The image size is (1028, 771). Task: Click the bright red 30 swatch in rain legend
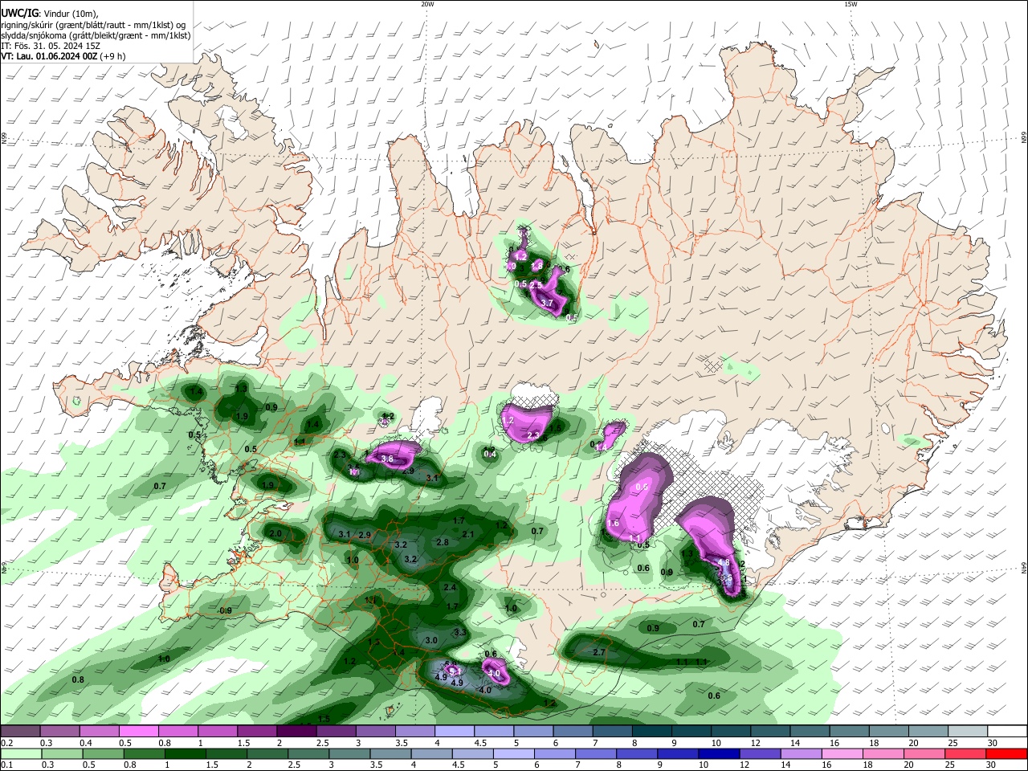[x=1007, y=753]
